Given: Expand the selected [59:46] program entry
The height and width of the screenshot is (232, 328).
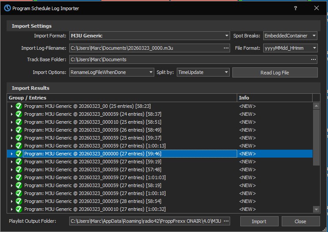Looking at the screenshot, I should pyautogui.click(x=11, y=154).
